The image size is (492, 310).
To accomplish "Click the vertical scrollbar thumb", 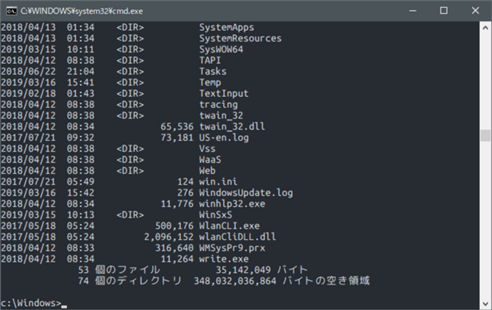I will [485, 135].
